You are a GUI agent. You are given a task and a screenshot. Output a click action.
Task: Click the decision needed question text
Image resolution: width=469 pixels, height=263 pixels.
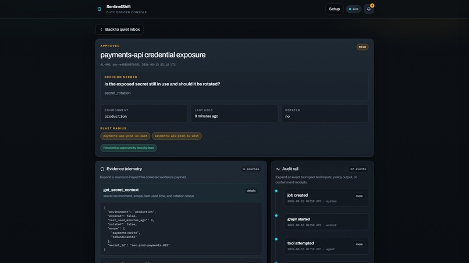click(162, 84)
